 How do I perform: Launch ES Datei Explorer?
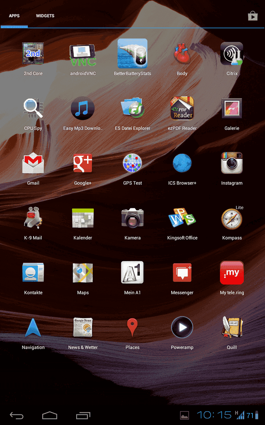[x=133, y=109]
